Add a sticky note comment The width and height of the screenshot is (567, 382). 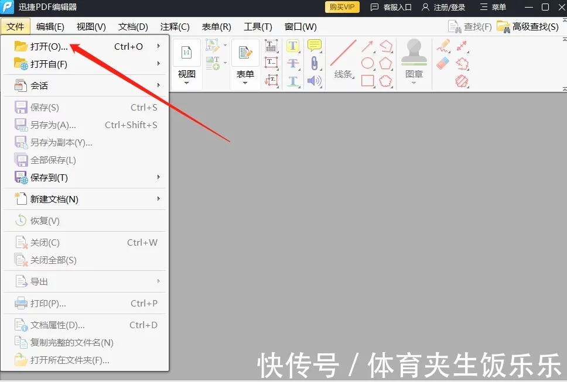314,46
